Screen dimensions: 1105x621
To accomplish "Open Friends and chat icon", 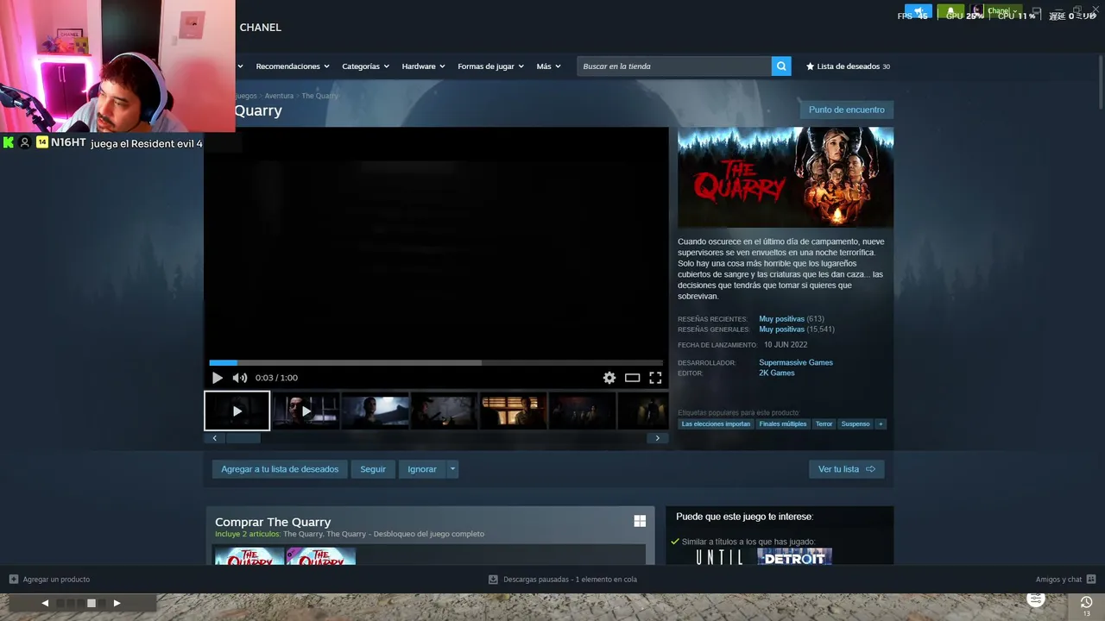I will pyautogui.click(x=1091, y=580).
